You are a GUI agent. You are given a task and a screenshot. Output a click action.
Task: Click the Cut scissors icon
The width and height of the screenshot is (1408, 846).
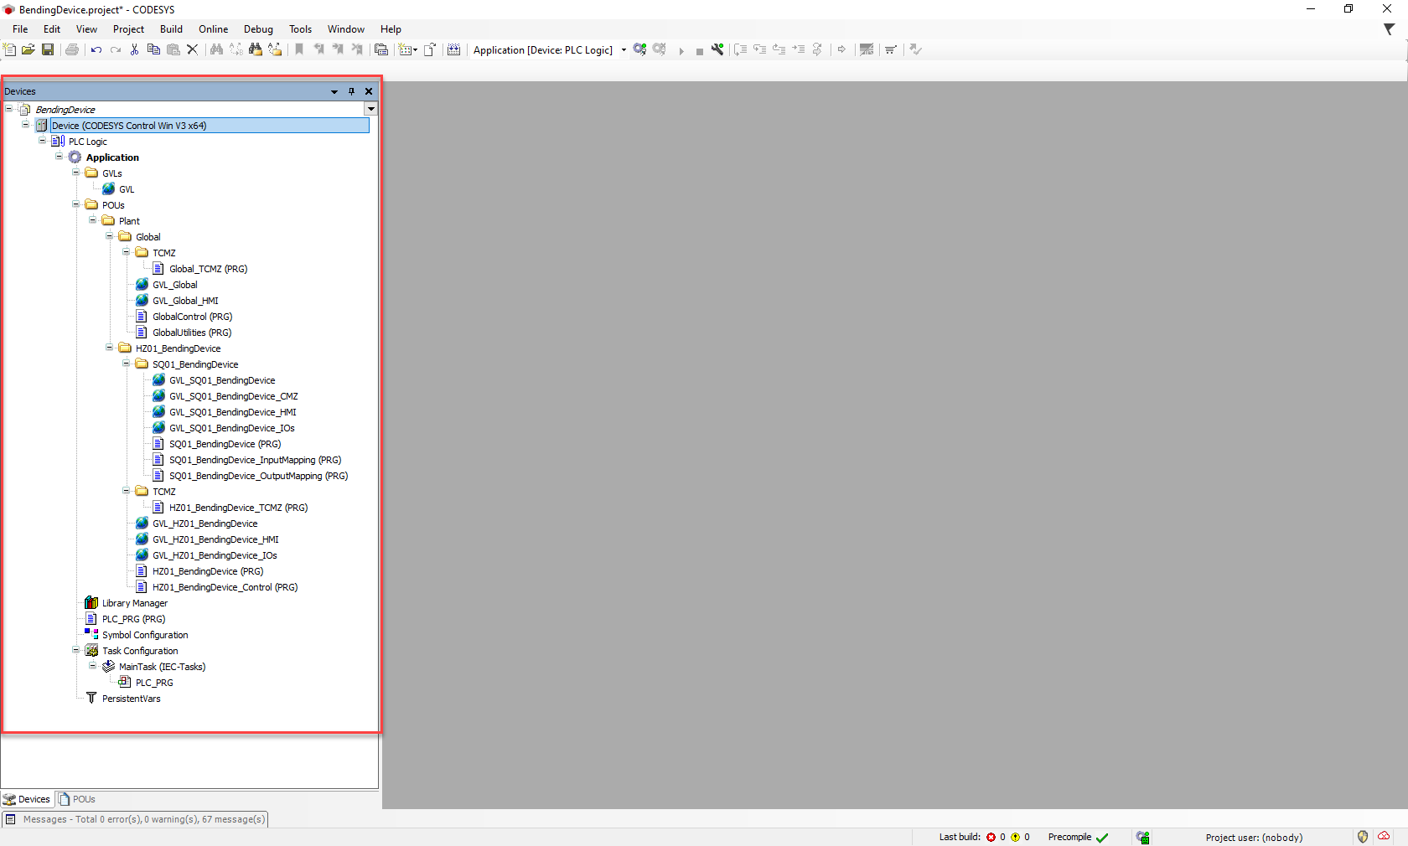point(134,49)
